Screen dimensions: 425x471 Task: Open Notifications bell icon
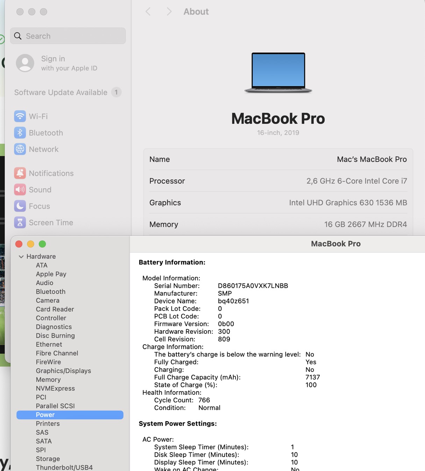(x=20, y=173)
